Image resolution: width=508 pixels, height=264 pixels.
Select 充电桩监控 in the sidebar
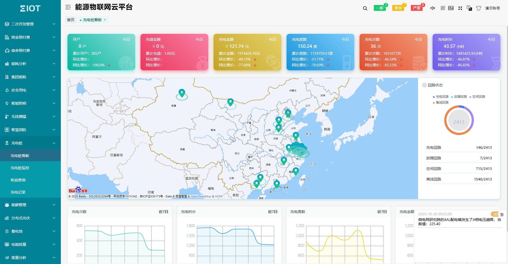tap(30, 168)
